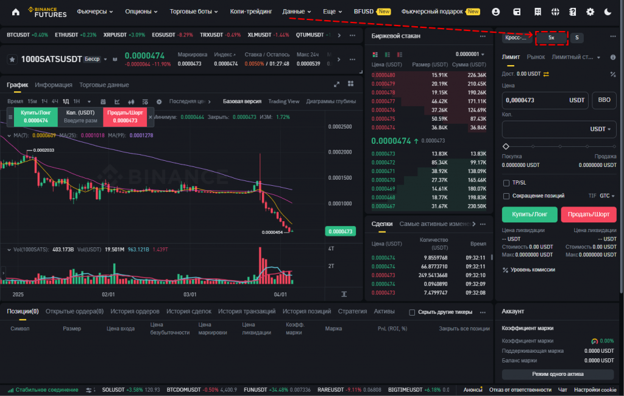Viewport: 624px width, 396px height.
Task: Tick Скрыть другие тикеры checkbox
Action: pyautogui.click(x=412, y=313)
